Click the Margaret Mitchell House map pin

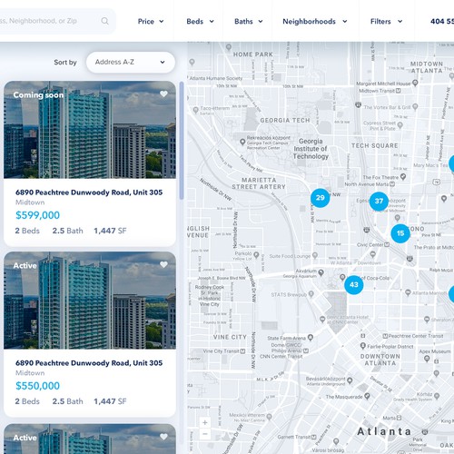click(415, 83)
